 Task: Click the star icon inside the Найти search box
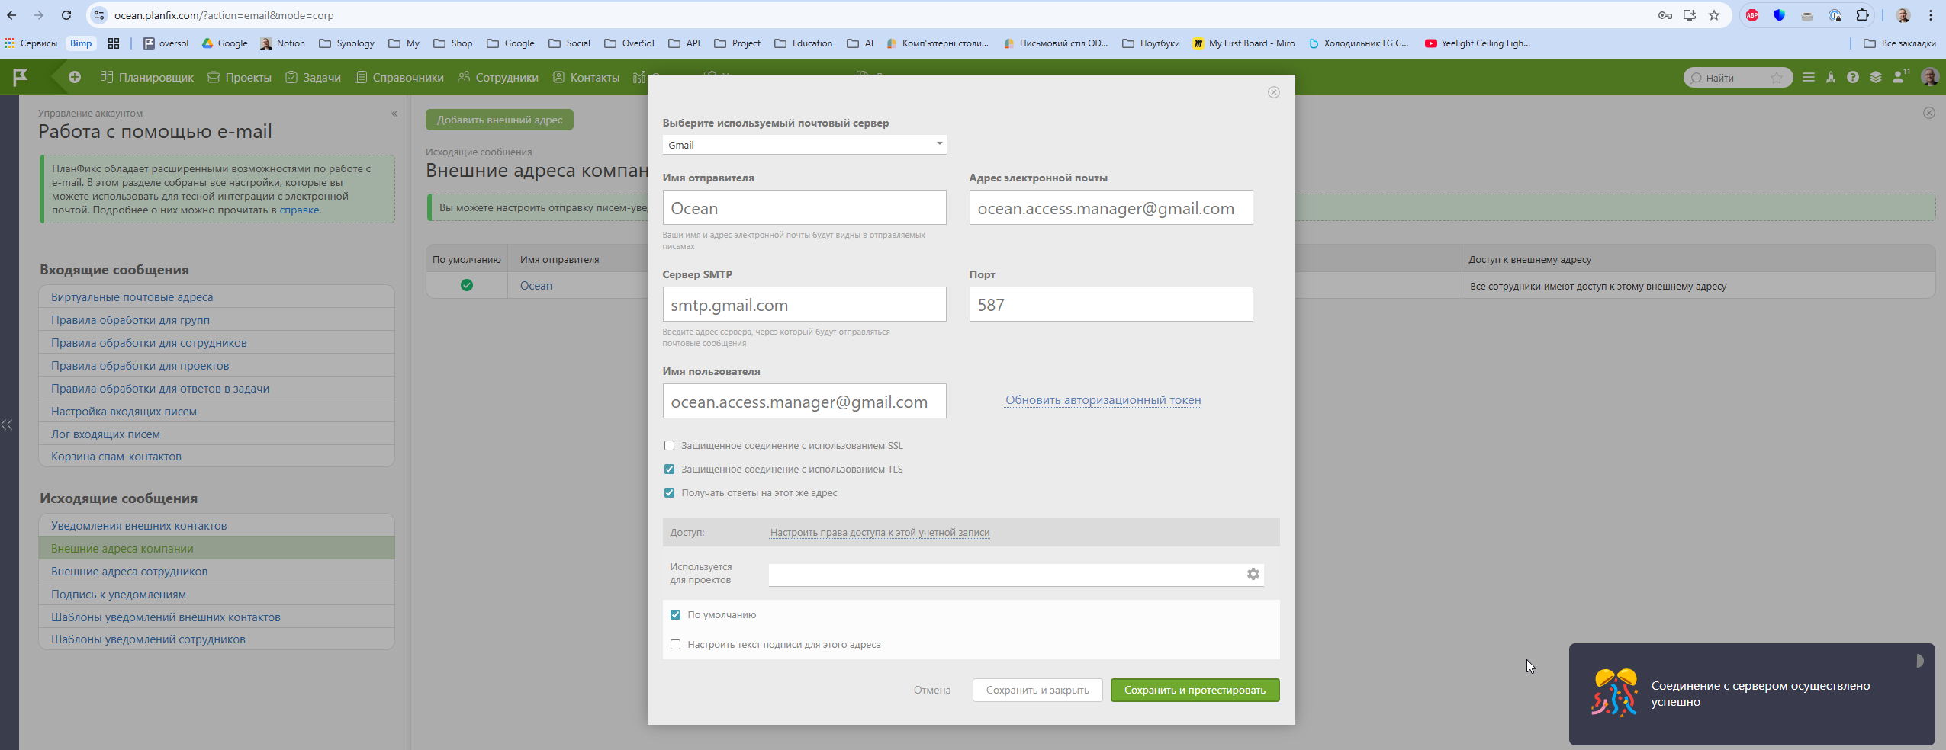[1777, 78]
